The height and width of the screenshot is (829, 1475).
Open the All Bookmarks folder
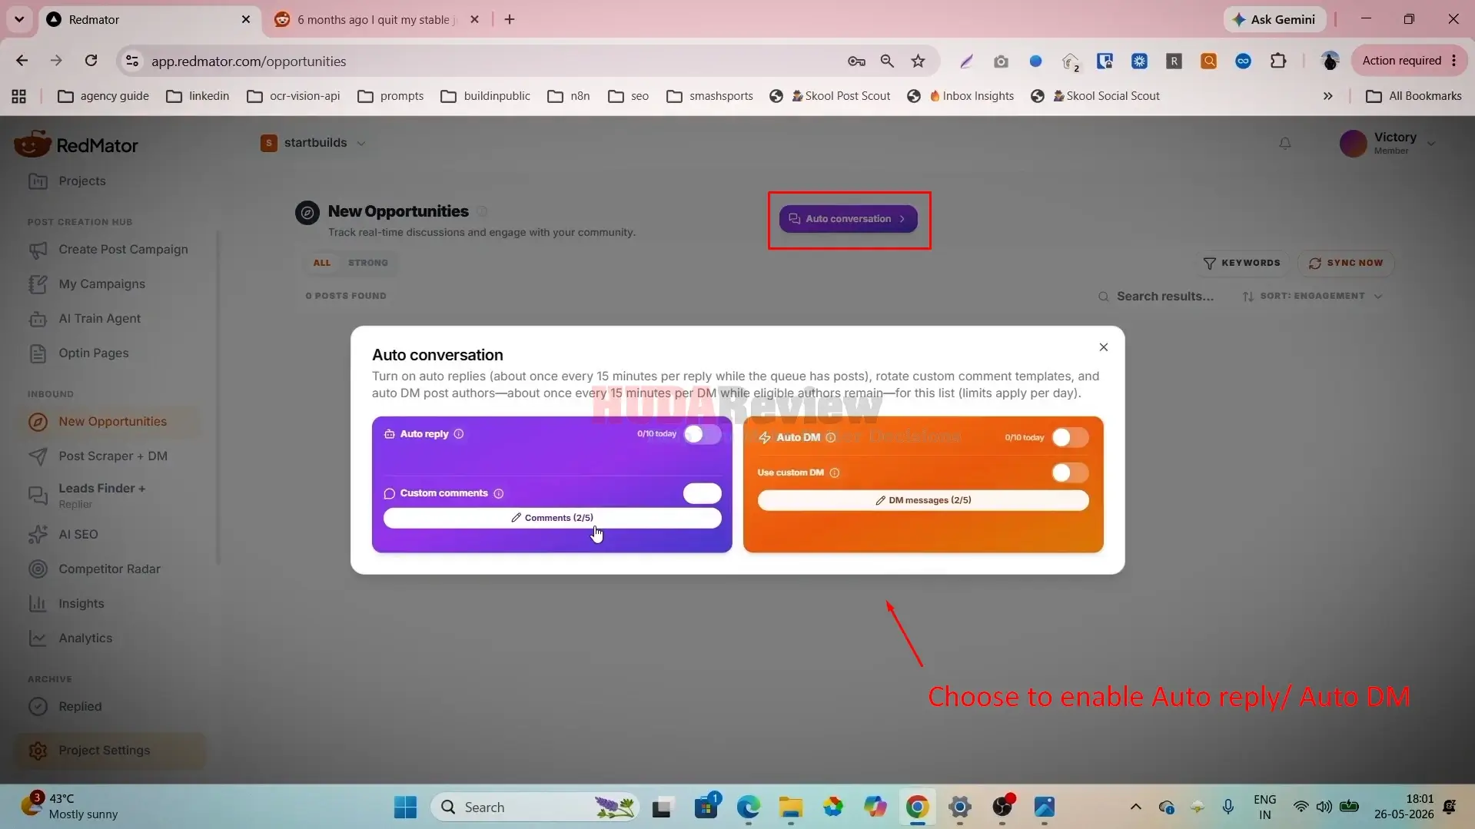pyautogui.click(x=1414, y=96)
